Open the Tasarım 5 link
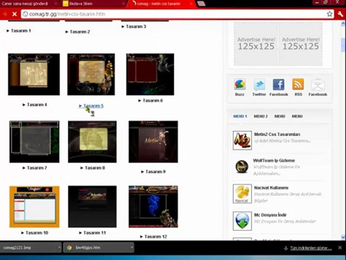346x260 pixels. click(91, 106)
